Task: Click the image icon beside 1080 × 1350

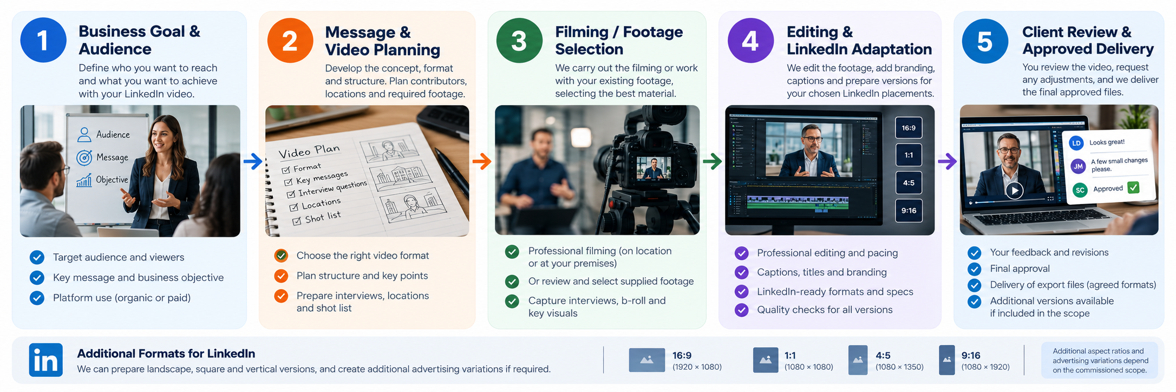Action: click(858, 360)
